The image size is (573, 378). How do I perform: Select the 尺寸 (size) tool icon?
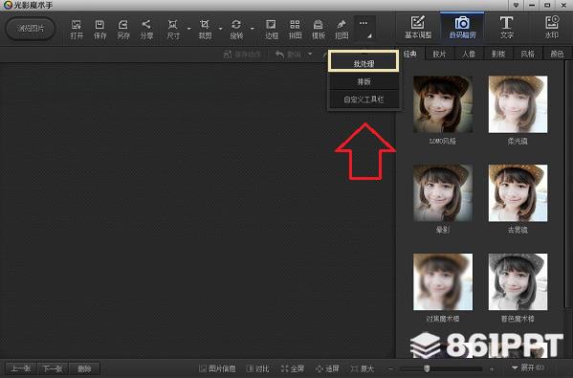(x=173, y=30)
